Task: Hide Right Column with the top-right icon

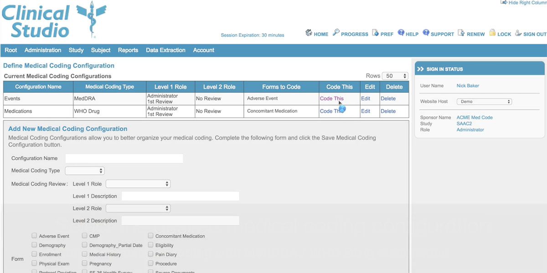Action: point(504,2)
